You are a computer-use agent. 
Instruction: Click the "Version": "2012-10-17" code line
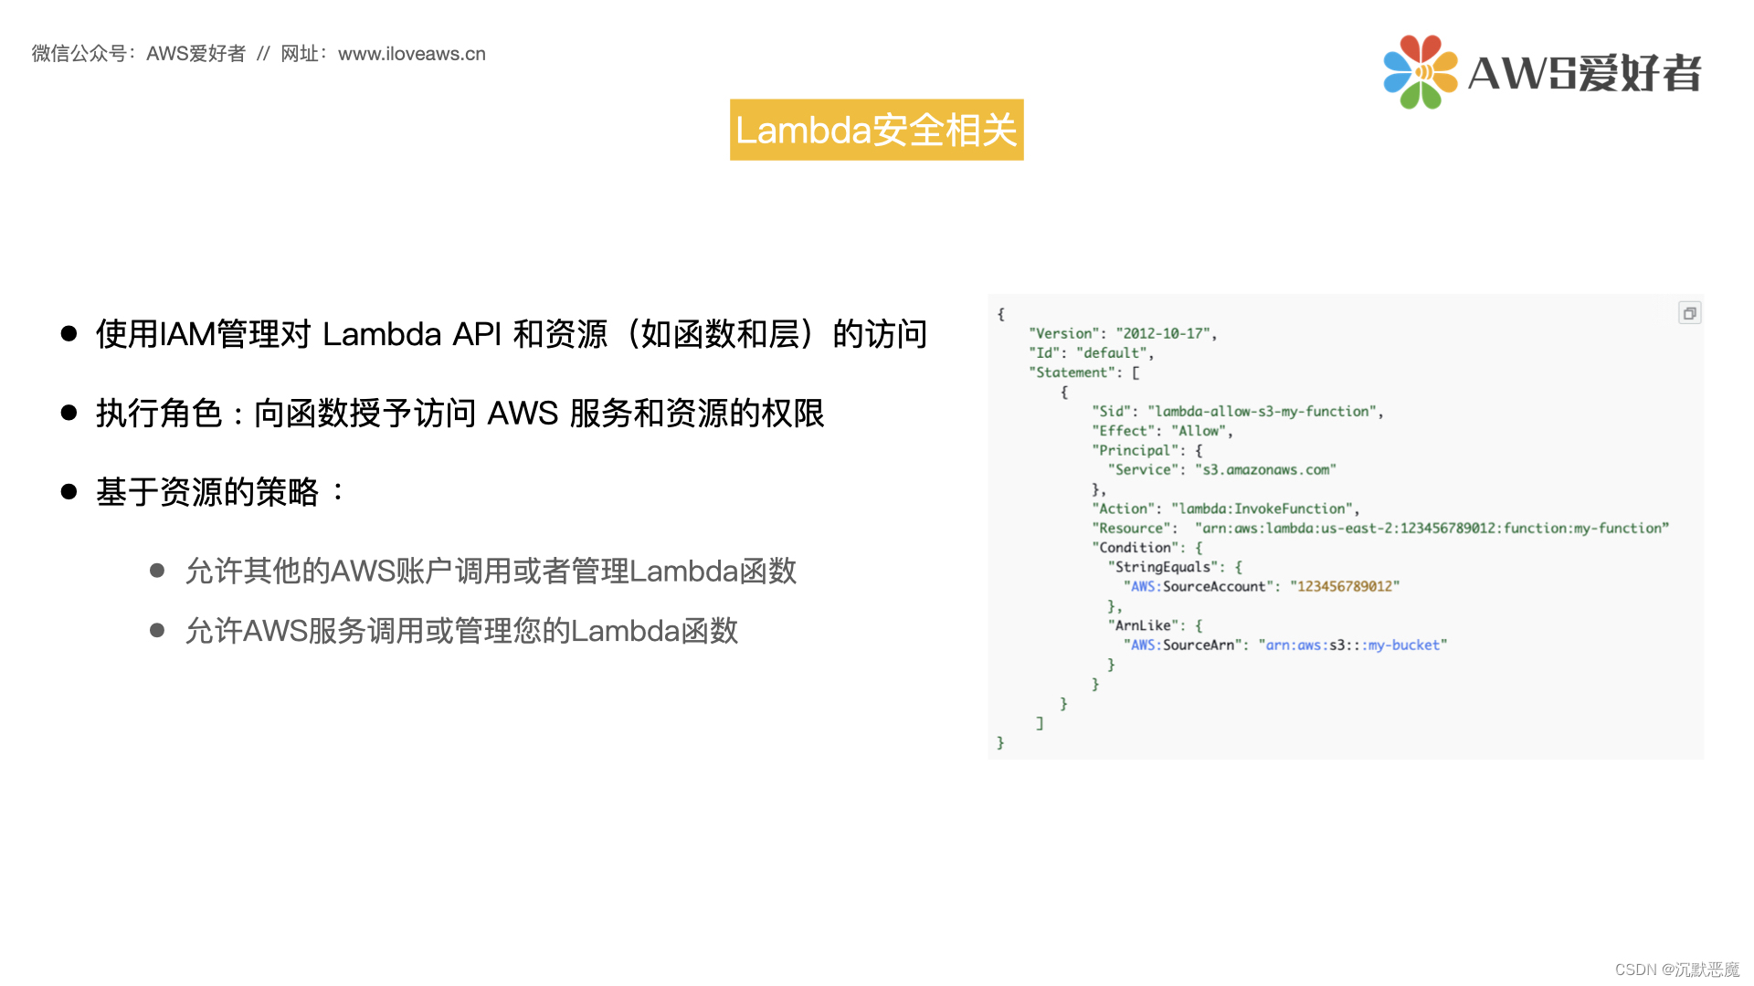(1123, 333)
